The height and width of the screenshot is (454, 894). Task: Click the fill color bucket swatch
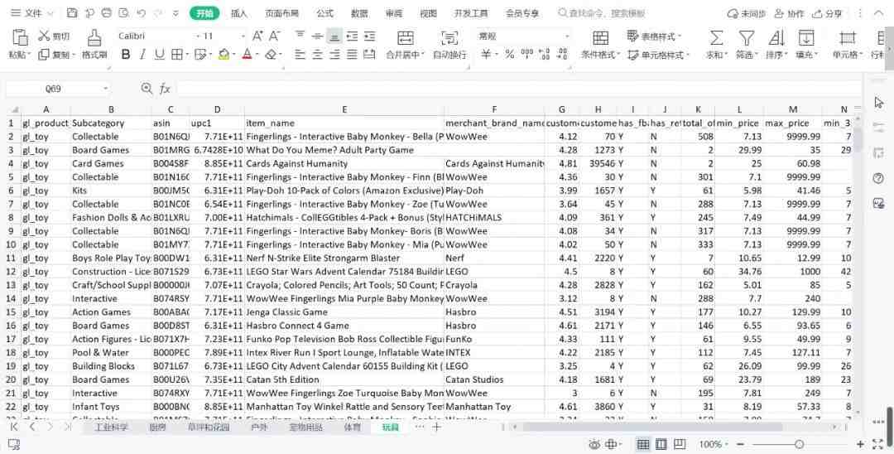223,55
